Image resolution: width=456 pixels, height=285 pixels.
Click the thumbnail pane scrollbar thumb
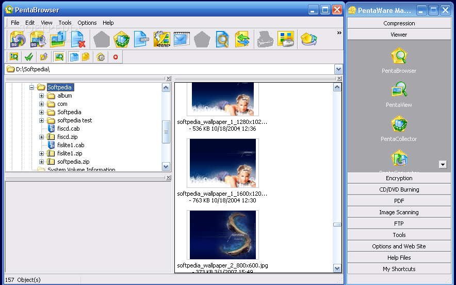[x=337, y=225]
